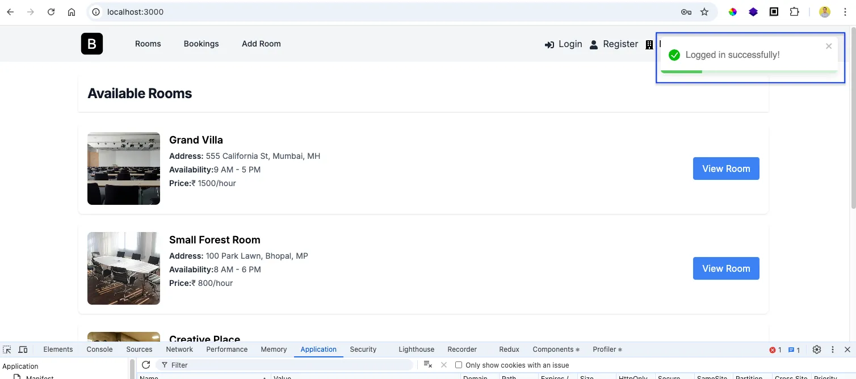The width and height of the screenshot is (856, 379).
Task: Click the cookies Filter input field
Action: [x=284, y=365]
